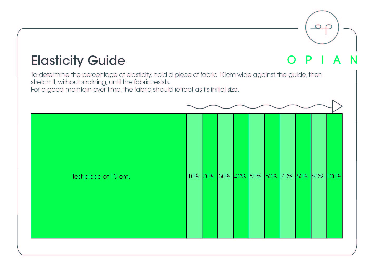Choose the 40% elasticity band
The width and height of the screenshot is (374, 273).
[x=241, y=176]
